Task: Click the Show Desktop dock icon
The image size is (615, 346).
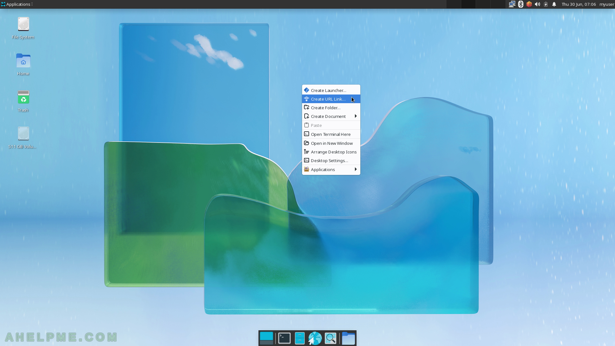Action: tap(266, 338)
